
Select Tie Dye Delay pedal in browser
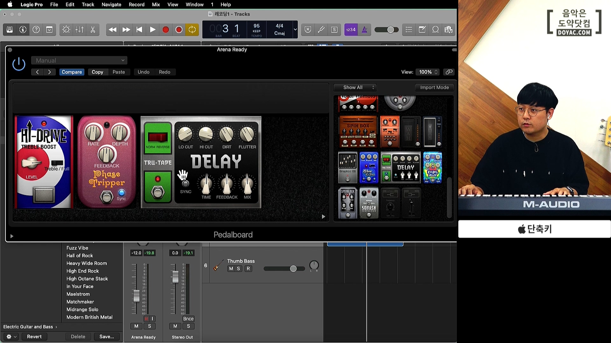(x=432, y=167)
